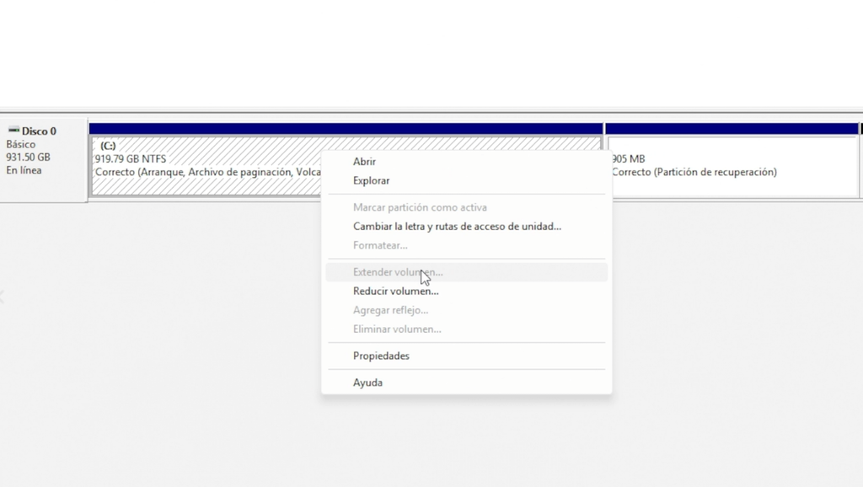863x487 pixels.
Task: Click Cambiar la letra y rutas de acceso
Action: tap(466, 226)
